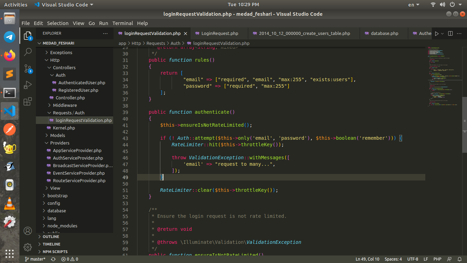
Task: Change encoding via UTF-8 status item
Action: tap(413, 259)
